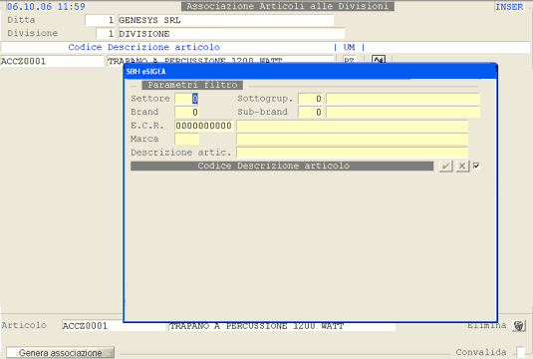Select the ACCZ0001 row in article list
Screen dimensions: 533x359
52,61
